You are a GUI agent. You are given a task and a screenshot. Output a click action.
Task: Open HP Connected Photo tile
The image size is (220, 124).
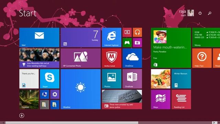[x=80, y=58]
